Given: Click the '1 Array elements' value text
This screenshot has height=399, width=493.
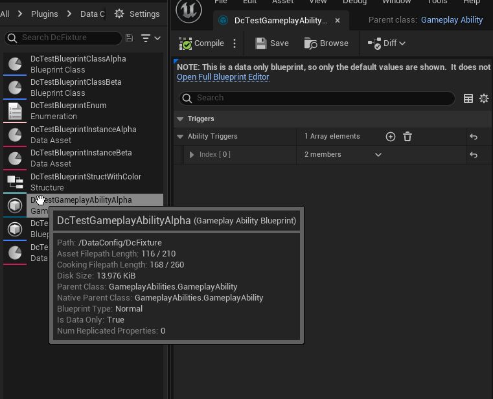Looking at the screenshot, I should click(x=332, y=137).
